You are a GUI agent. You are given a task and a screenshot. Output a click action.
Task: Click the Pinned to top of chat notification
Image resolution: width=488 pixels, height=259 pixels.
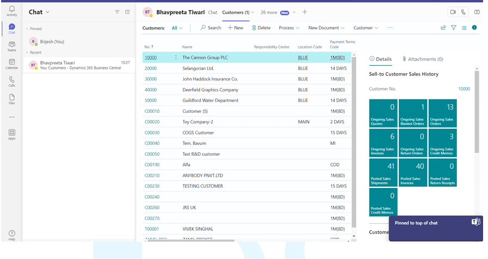(436, 228)
